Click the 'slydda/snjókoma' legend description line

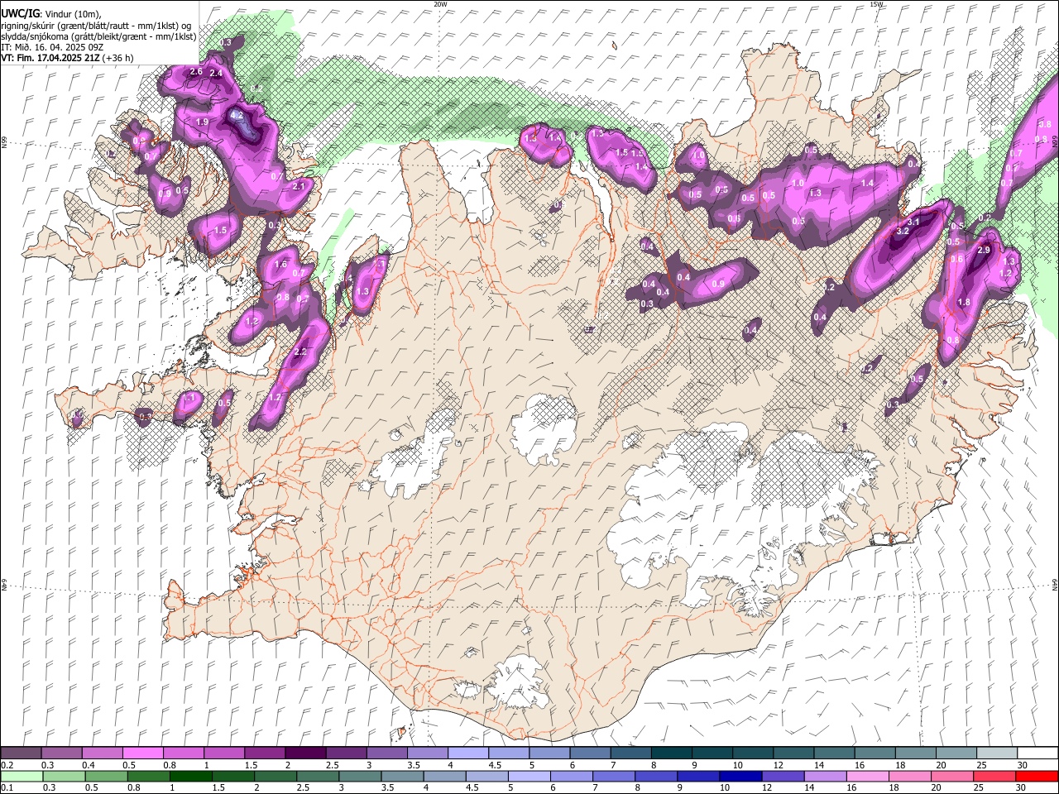coord(98,36)
